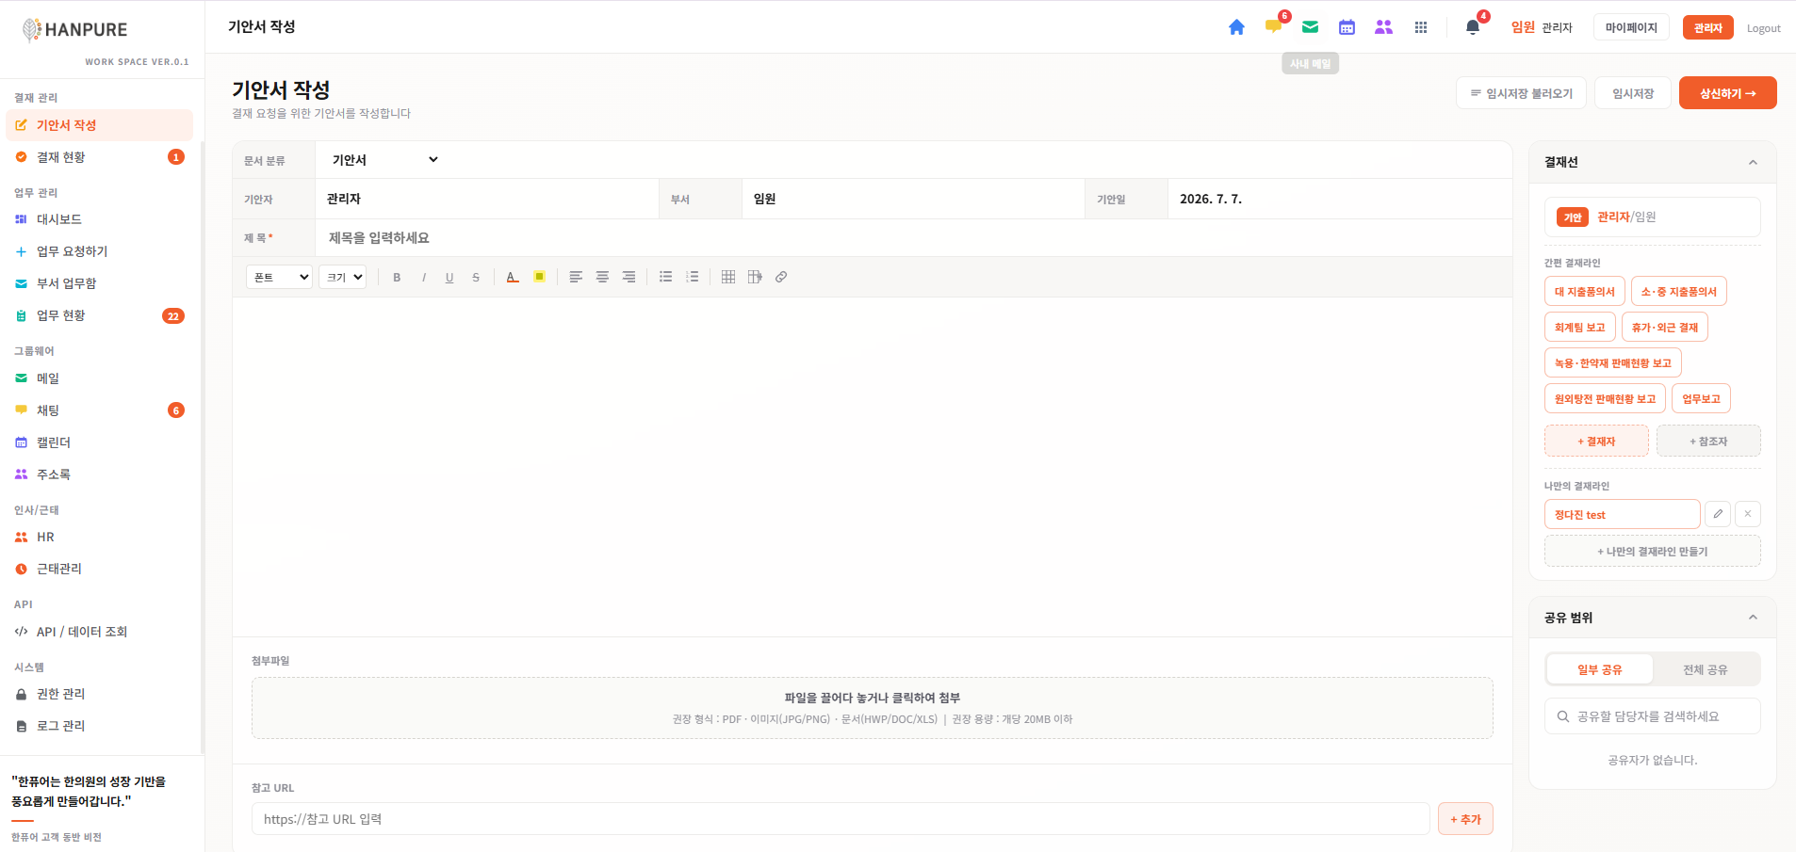Open the 문서 분류 기안서 dropdown

click(384, 160)
